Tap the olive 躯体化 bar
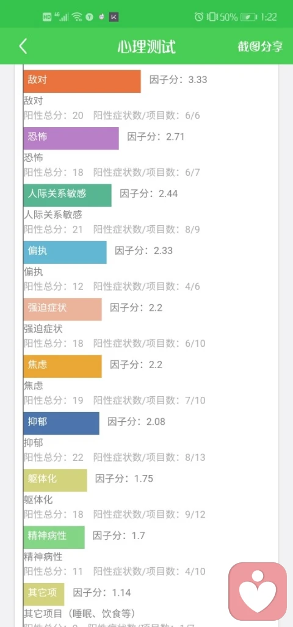 tap(55, 480)
